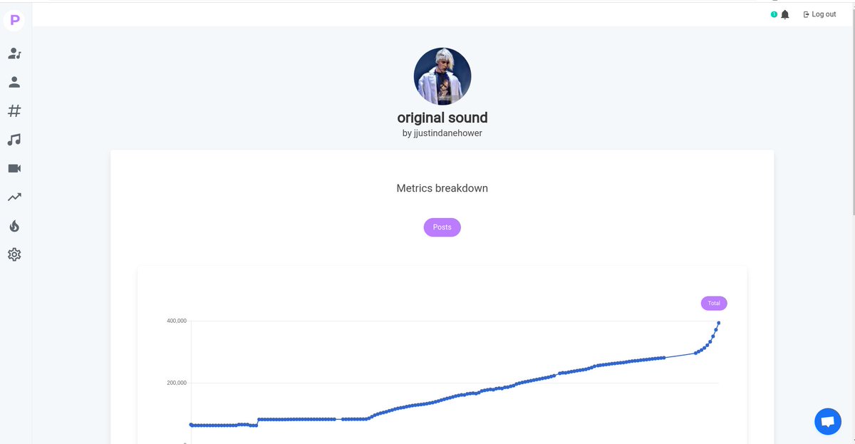
Task: Open the videos camera icon
Action: point(14,168)
